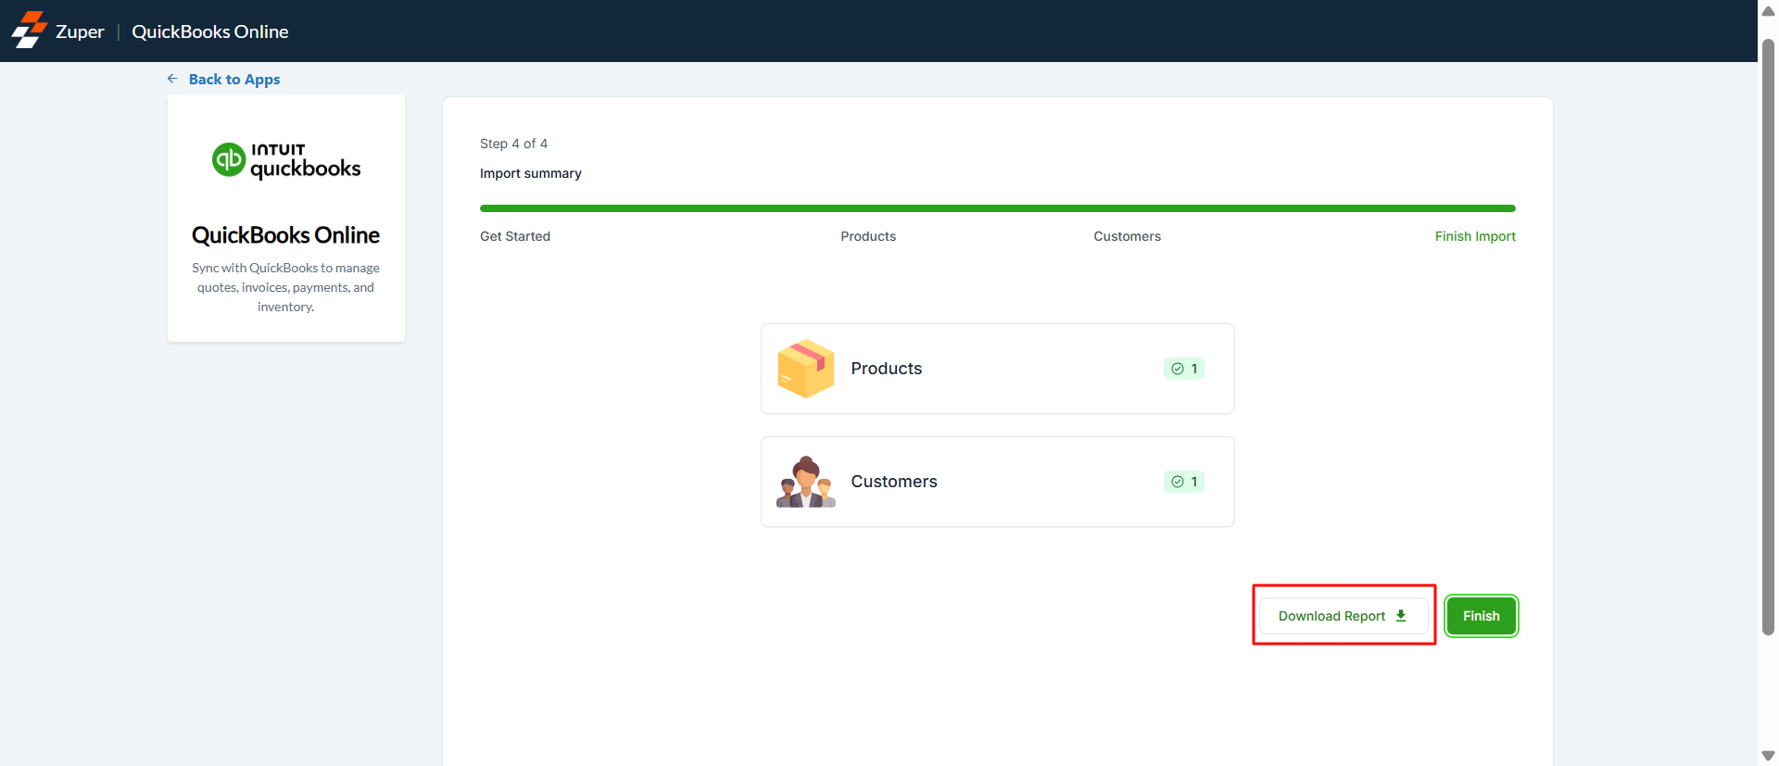Click the 'Step 4 of 4' text
The width and height of the screenshot is (1779, 766).
pyautogui.click(x=513, y=144)
